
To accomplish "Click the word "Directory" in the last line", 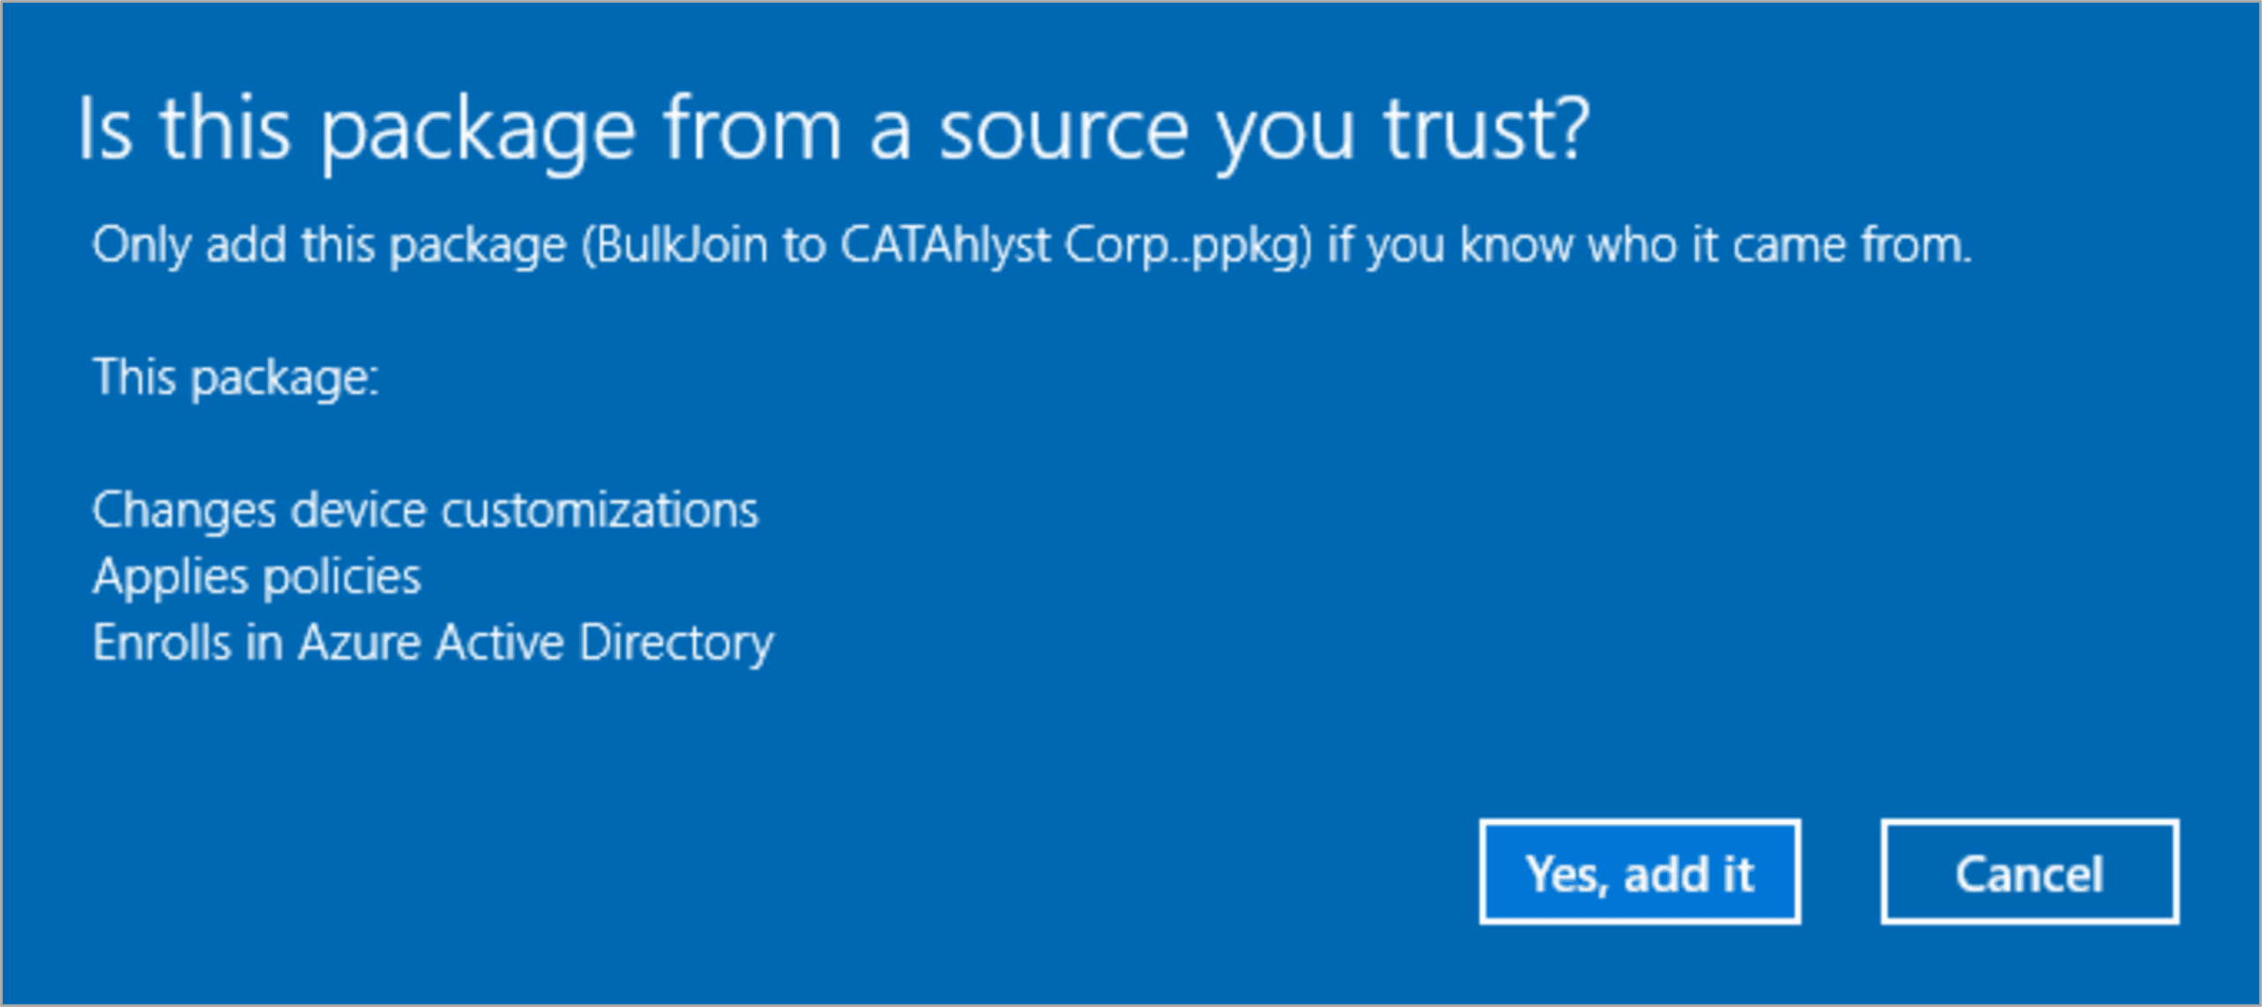I will point(676,643).
